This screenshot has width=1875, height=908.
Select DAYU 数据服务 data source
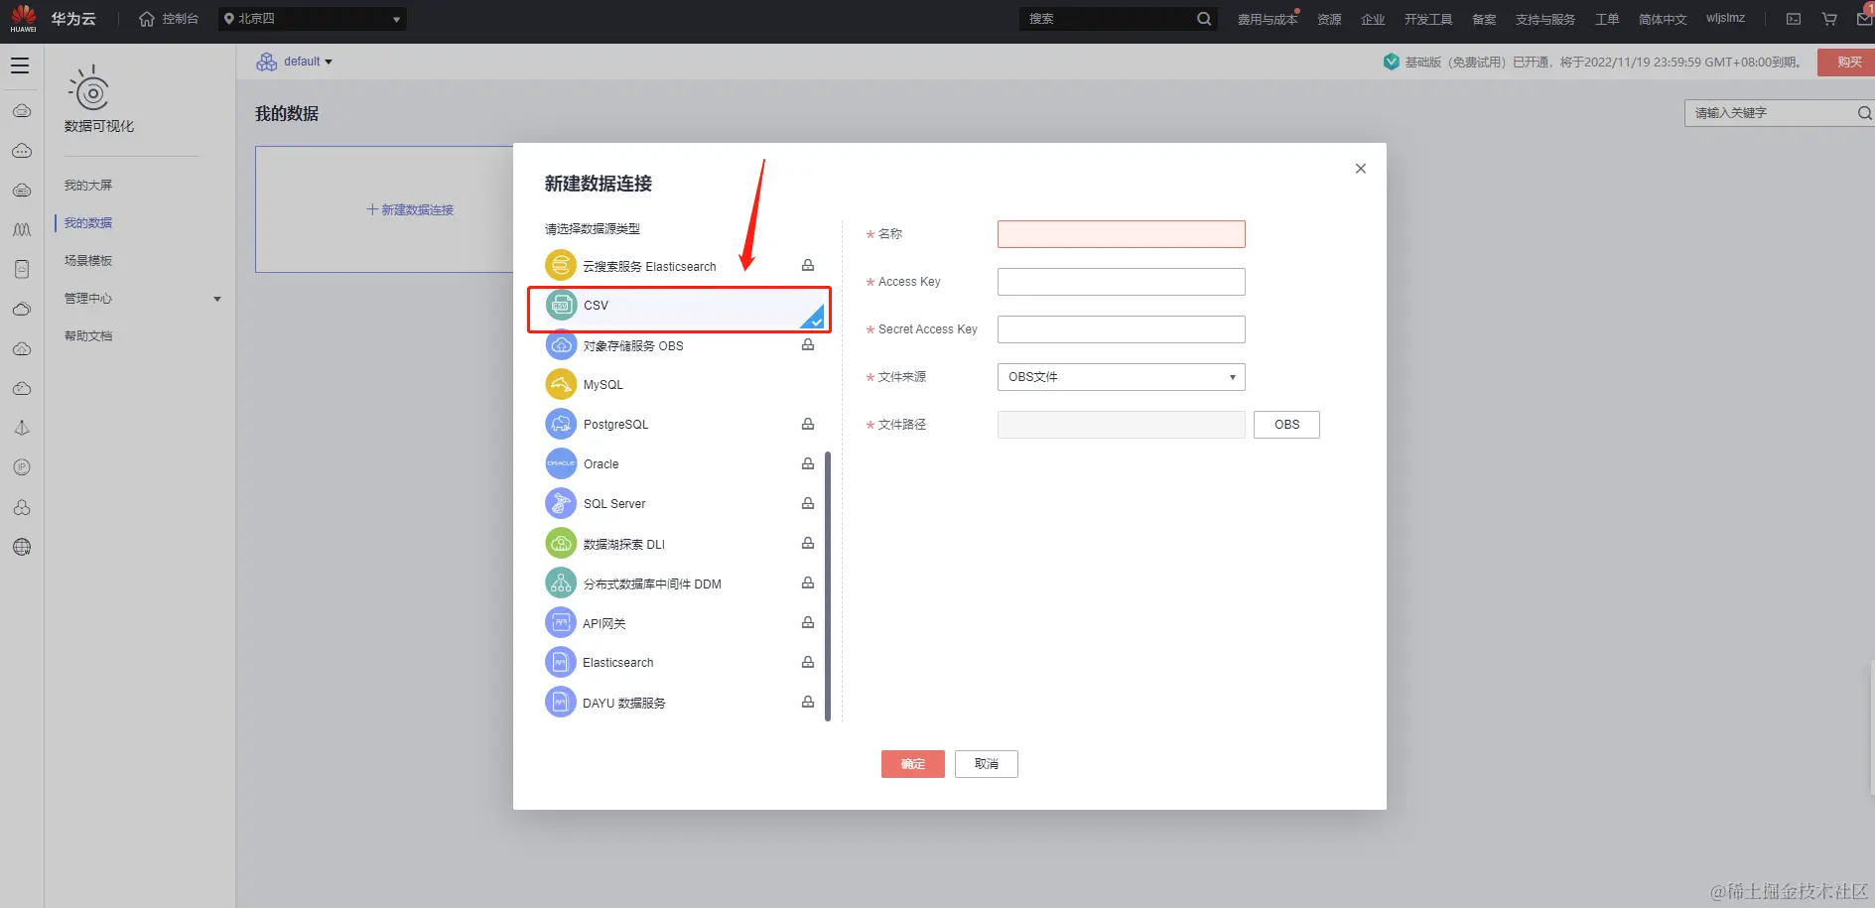click(680, 703)
